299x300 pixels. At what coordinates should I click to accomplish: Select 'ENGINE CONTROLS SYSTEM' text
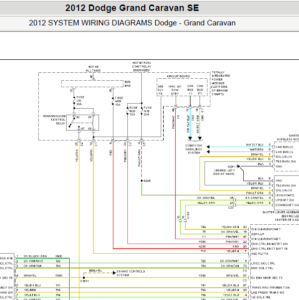pyautogui.click(x=131, y=273)
